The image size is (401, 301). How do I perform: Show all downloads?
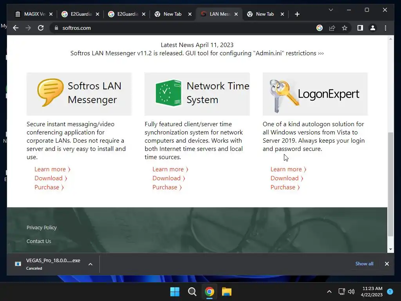pyautogui.click(x=365, y=264)
